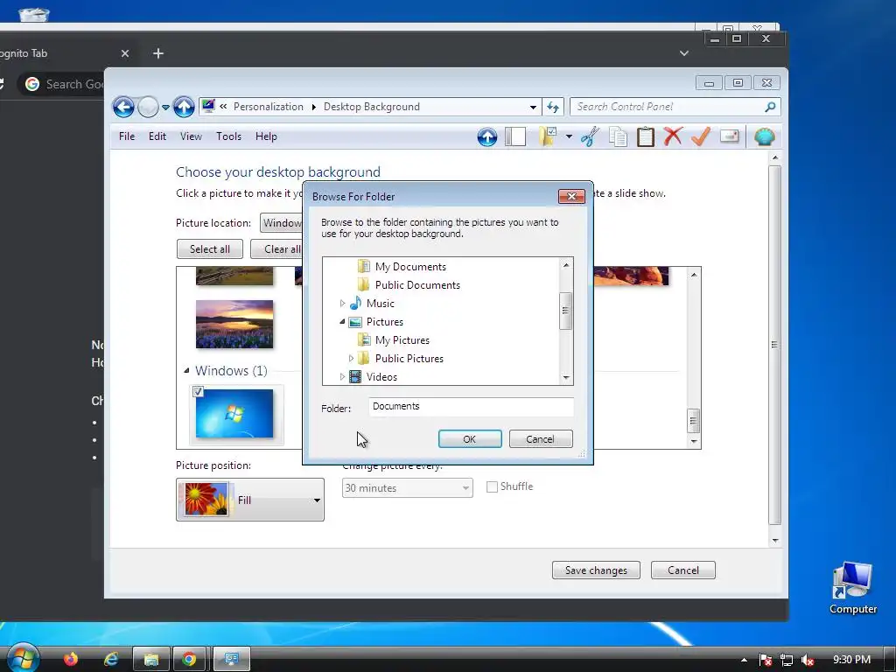
Task: Click Save changes button
Action: pyautogui.click(x=596, y=570)
